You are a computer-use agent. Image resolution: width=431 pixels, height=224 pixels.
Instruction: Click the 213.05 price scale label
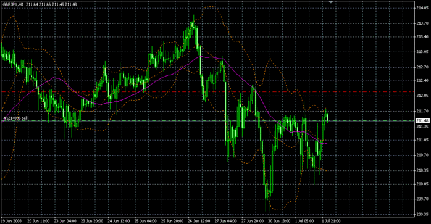point(422,51)
